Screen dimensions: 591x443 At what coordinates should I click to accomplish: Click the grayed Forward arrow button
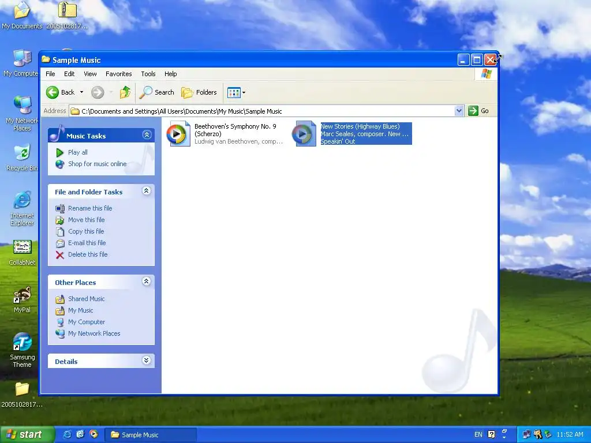coord(98,92)
